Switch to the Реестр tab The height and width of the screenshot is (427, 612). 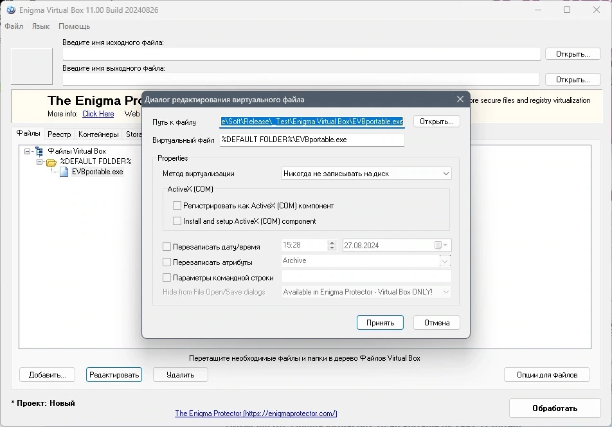59,134
